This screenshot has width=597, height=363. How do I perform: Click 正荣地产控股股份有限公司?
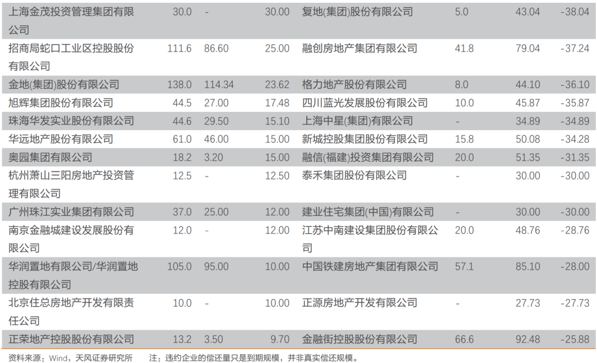71,339
